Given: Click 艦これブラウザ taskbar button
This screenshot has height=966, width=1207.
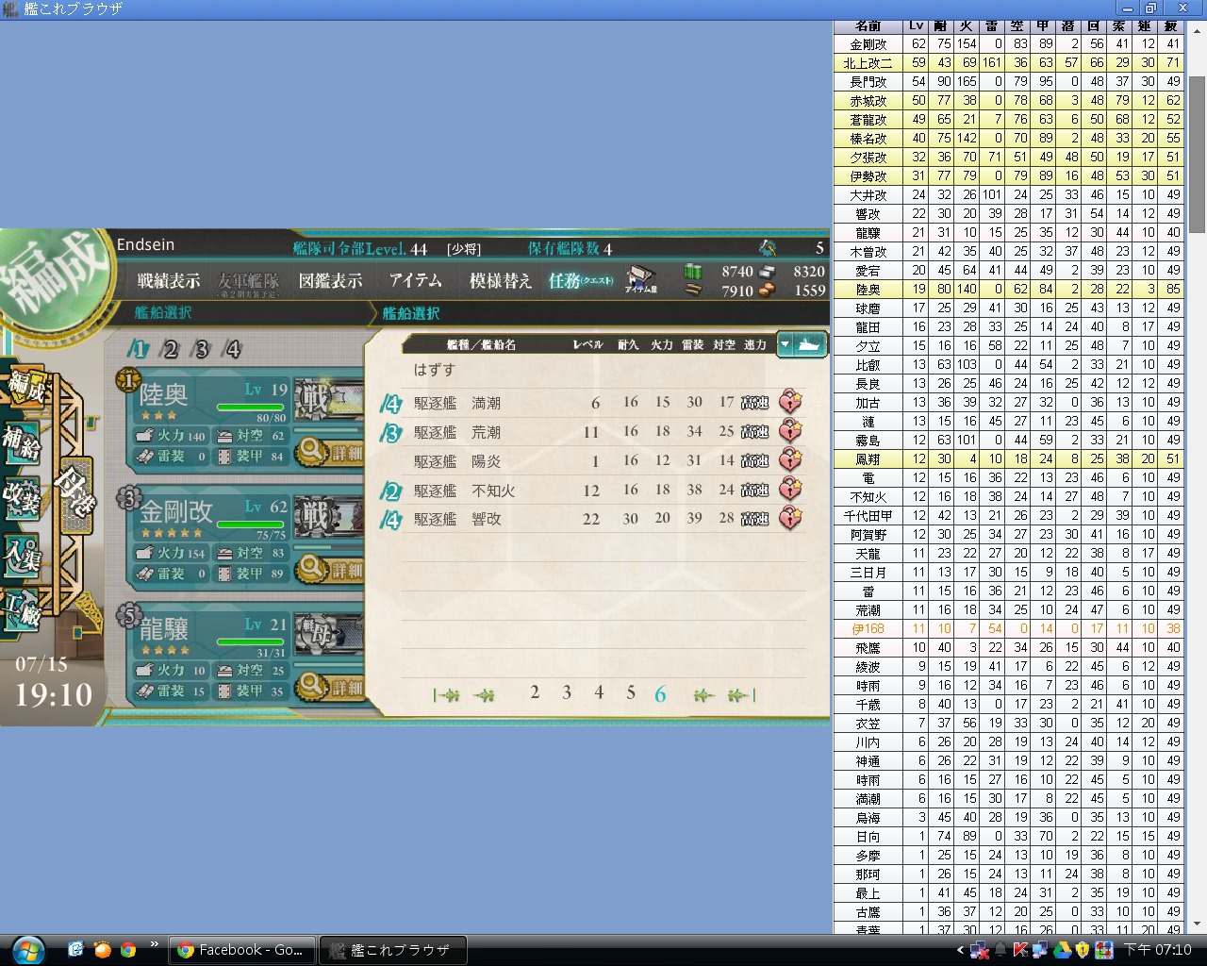Looking at the screenshot, I should point(392,950).
